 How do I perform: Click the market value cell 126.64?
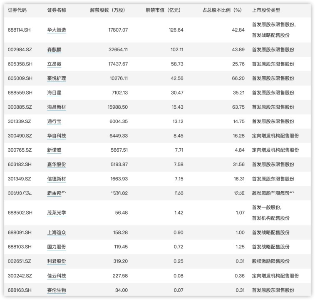pos(176,30)
